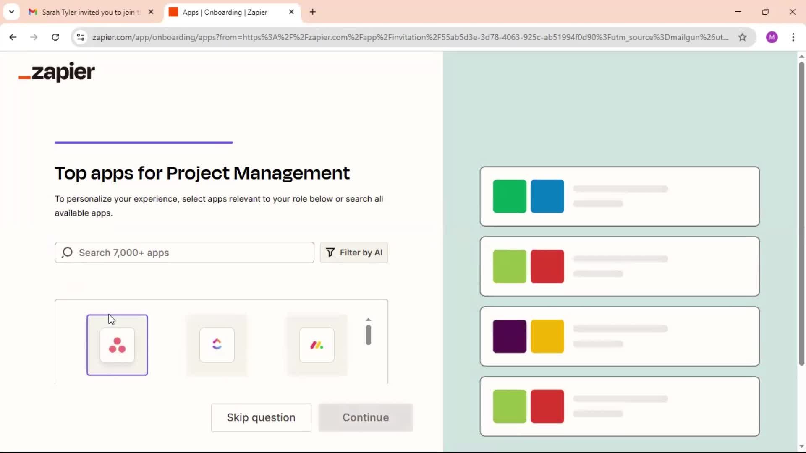The width and height of the screenshot is (806, 453).
Task: Minimize the browser window
Action: pos(738,12)
